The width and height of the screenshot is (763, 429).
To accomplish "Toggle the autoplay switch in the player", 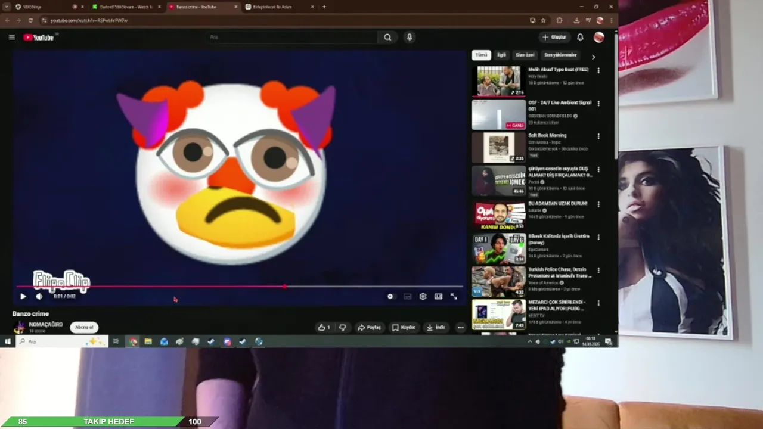I will (x=390, y=296).
